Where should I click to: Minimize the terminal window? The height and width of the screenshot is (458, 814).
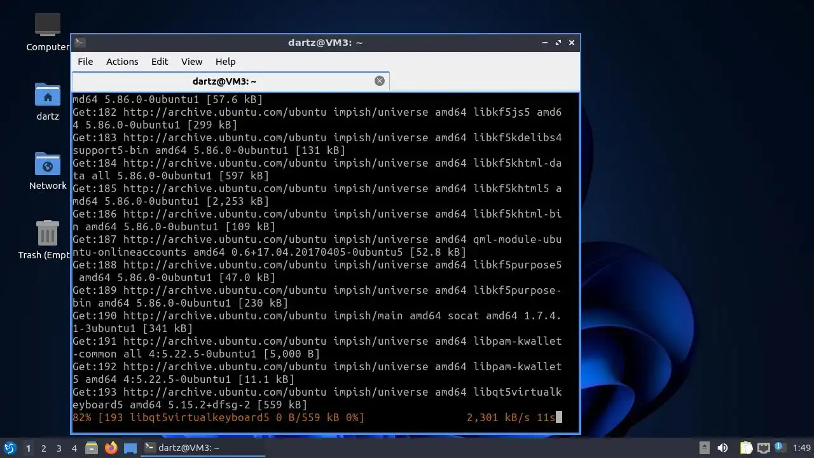(545, 43)
